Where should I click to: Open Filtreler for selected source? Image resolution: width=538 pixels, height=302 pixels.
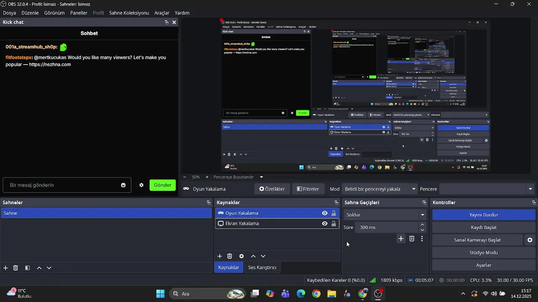pos(308,189)
